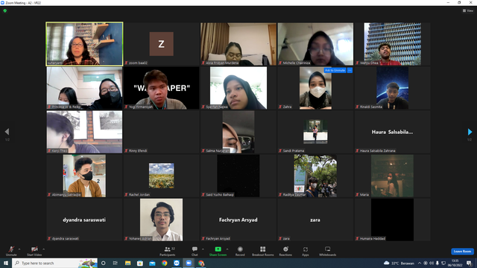The width and height of the screenshot is (477, 268).
Task: Open File Explorer from the taskbar
Action: coord(127,263)
